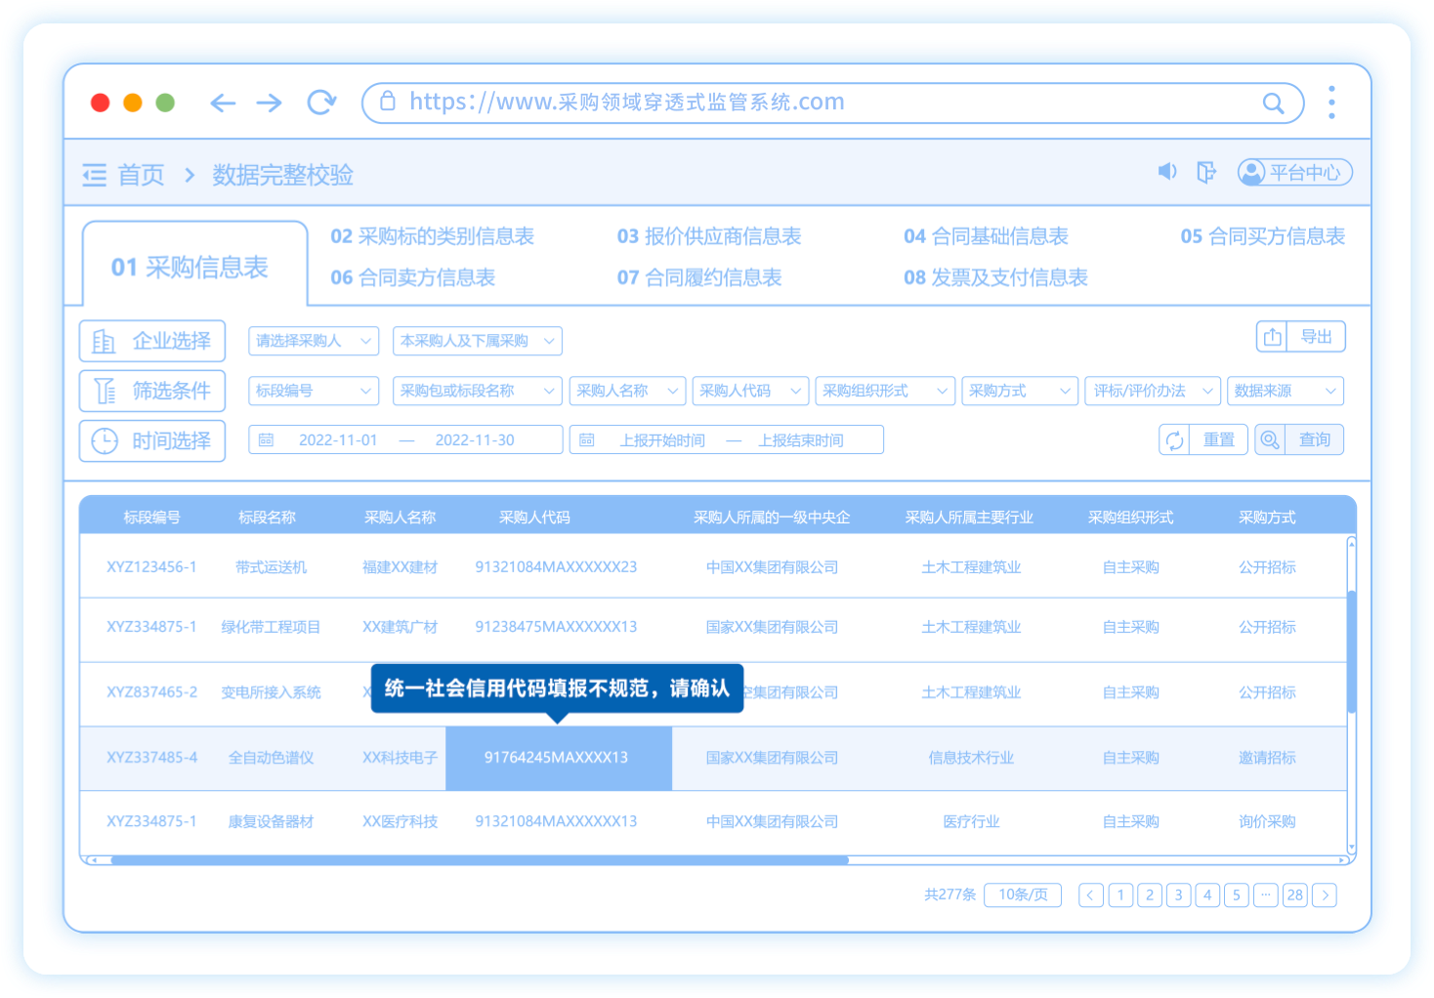Click the clock icon in 时间选择
Image resolution: width=1434 pixels, height=998 pixels.
click(x=105, y=441)
